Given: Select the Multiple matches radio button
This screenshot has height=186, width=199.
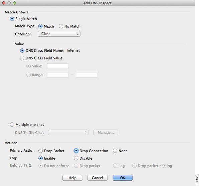Looking at the screenshot, I should [12, 125].
